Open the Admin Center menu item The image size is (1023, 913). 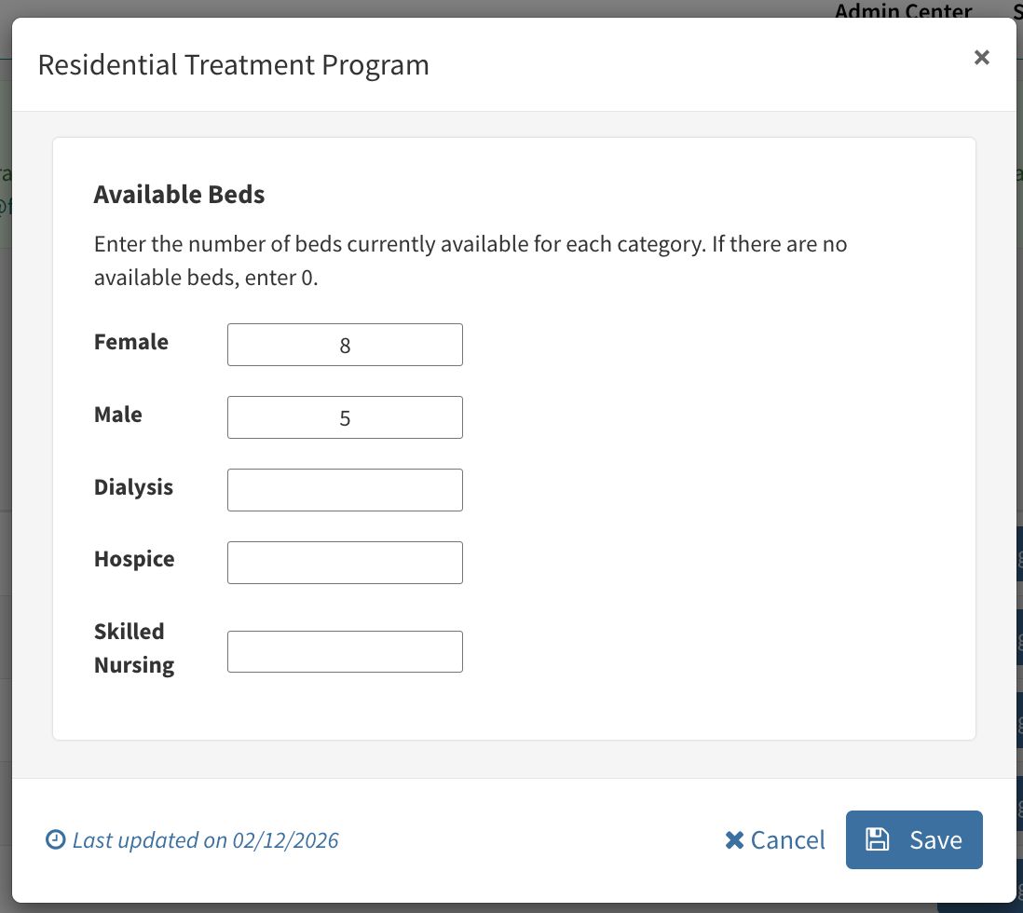click(903, 11)
